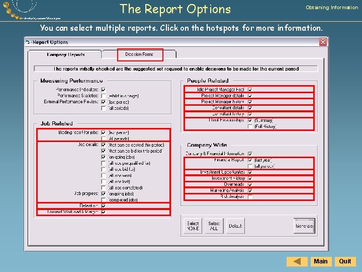Enable all jobs bid for checkbox
The width and height of the screenshot is (362, 272).
[104, 169]
